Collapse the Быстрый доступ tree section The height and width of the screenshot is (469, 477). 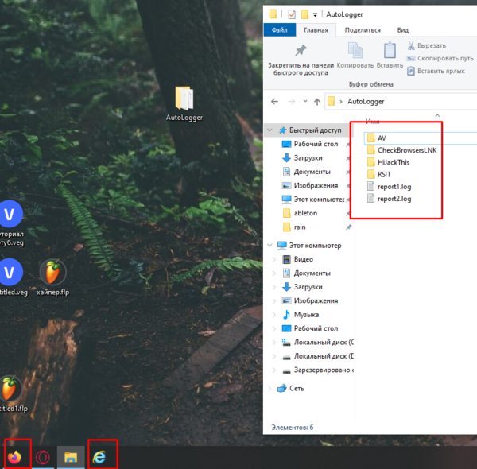pos(271,130)
